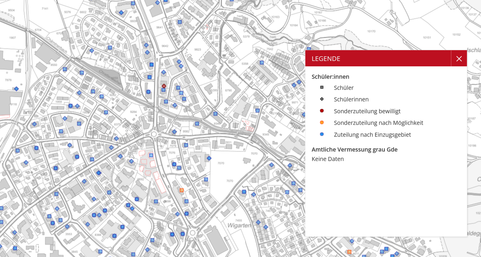Click parcel number 9642 on the map
The width and height of the screenshot is (481, 257).
165,46
